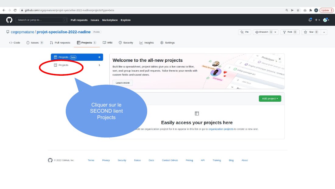The height and width of the screenshot is (189, 335).
Task: Focus the Search or jump to field
Action: click(41, 20)
